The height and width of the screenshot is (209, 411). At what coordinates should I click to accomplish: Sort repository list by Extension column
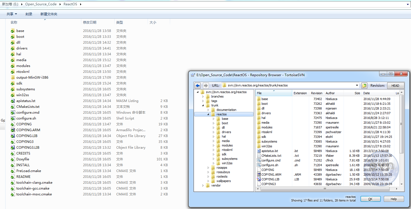coord(300,93)
